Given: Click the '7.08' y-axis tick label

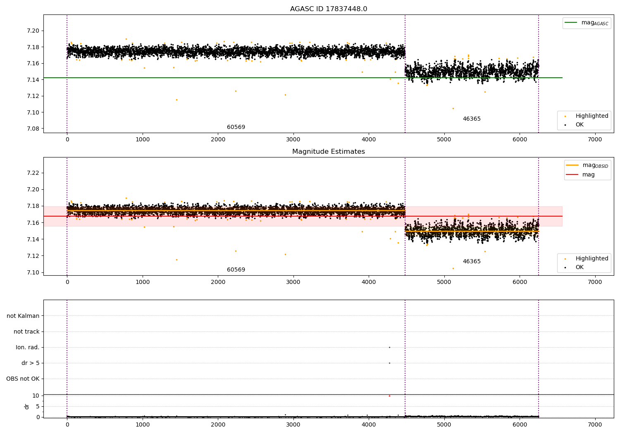Looking at the screenshot, I should [33, 129].
